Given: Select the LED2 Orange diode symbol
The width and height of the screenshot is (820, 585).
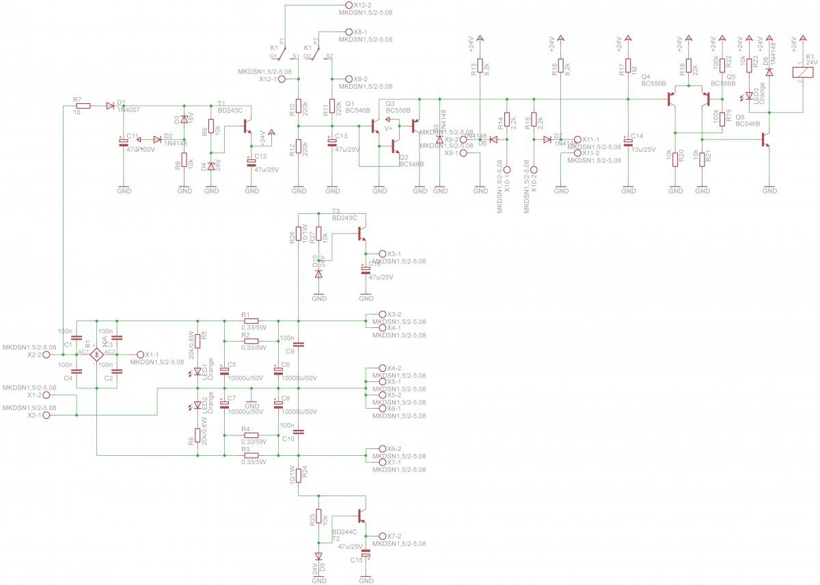Looking at the screenshot, I should tap(197, 405).
